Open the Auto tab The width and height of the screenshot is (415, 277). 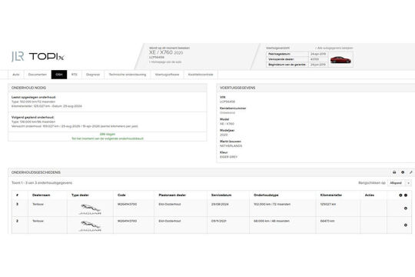pos(16,75)
